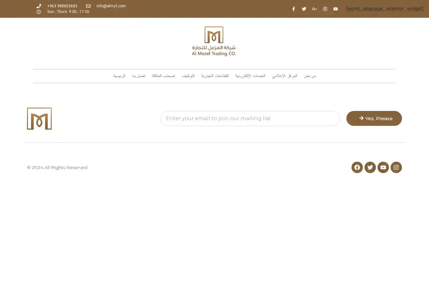429x298 pixels.
Task: Click the Al Mezel Trading CO. logo
Action: [x=214, y=41]
